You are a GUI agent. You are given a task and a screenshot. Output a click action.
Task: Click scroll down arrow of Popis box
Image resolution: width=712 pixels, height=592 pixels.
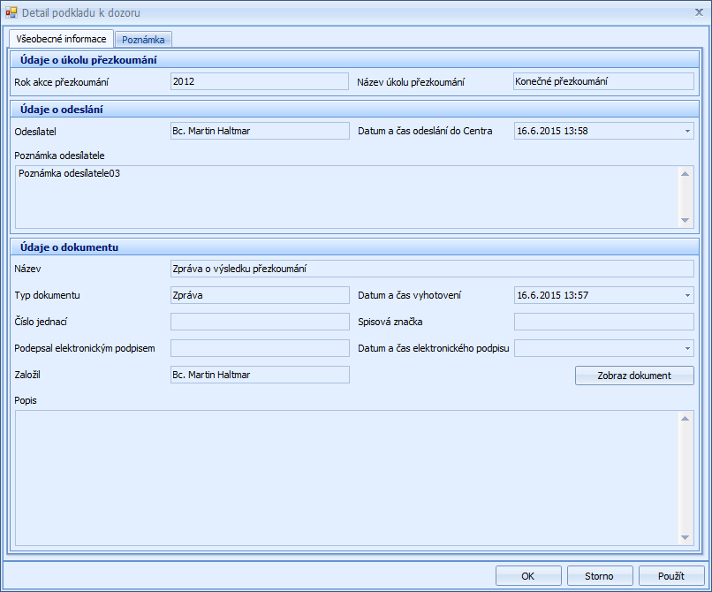pyautogui.click(x=685, y=538)
